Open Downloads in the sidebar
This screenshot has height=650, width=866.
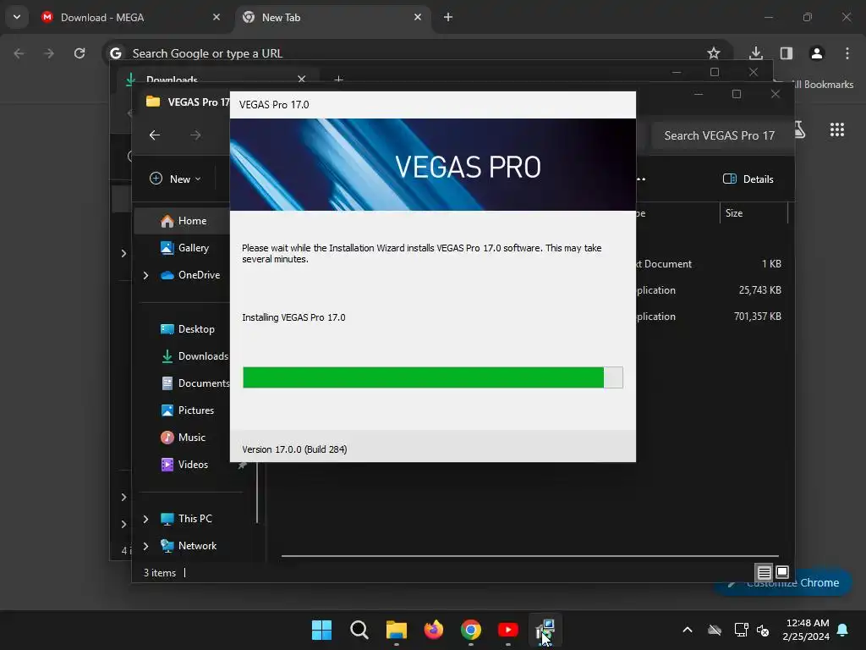pos(195,356)
